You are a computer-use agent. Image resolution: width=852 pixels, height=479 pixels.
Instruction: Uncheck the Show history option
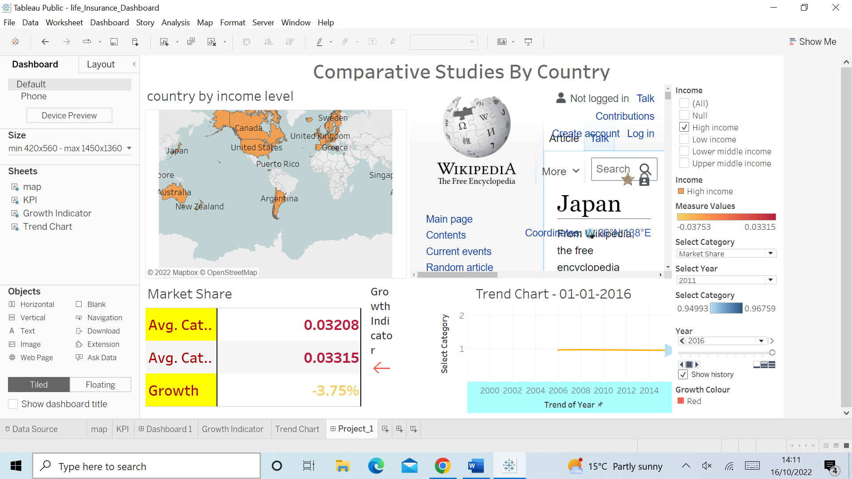(683, 374)
